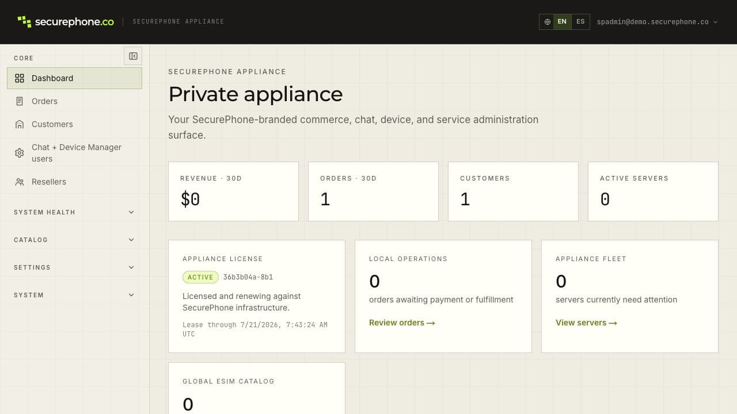737x414 pixels.
Task: Follow the Review orders link
Action: coord(402,323)
